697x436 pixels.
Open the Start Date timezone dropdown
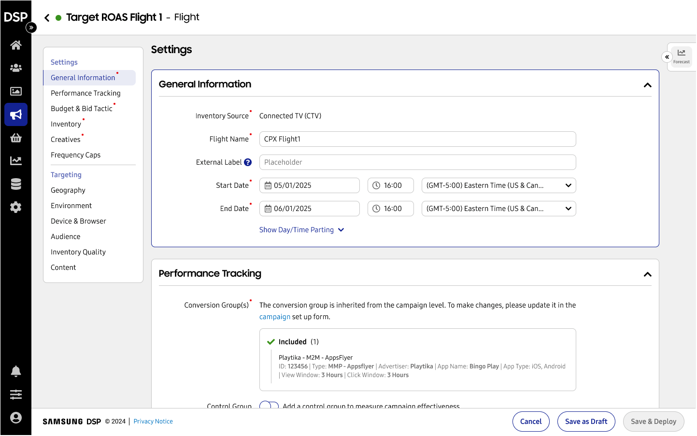tap(498, 185)
